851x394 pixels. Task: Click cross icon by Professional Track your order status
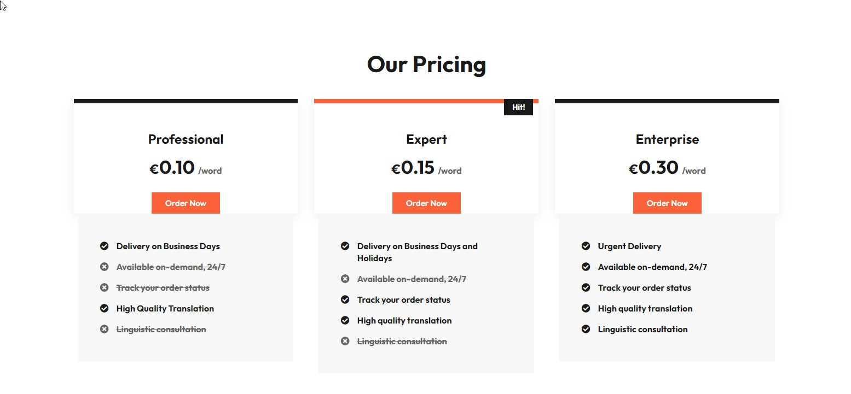(x=105, y=287)
